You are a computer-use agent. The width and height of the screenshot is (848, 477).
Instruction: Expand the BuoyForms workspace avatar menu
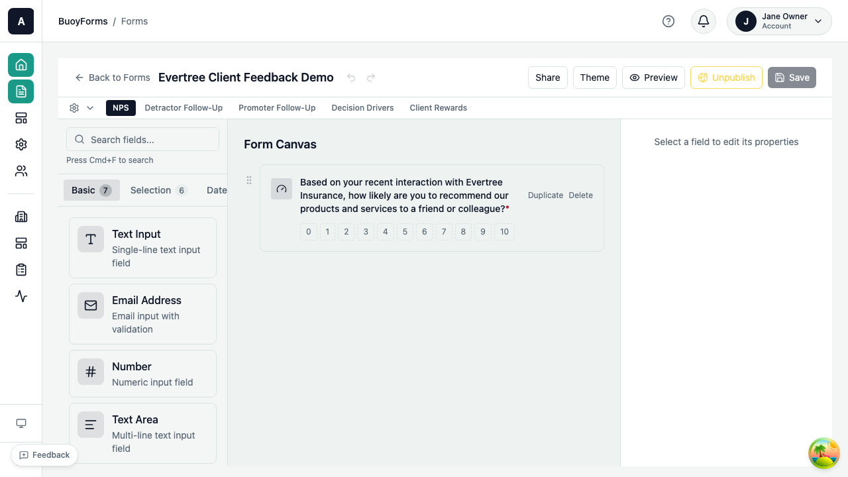point(21,21)
